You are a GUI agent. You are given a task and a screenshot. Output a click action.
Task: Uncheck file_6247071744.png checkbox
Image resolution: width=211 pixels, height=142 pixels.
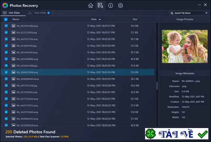pos(6,39)
